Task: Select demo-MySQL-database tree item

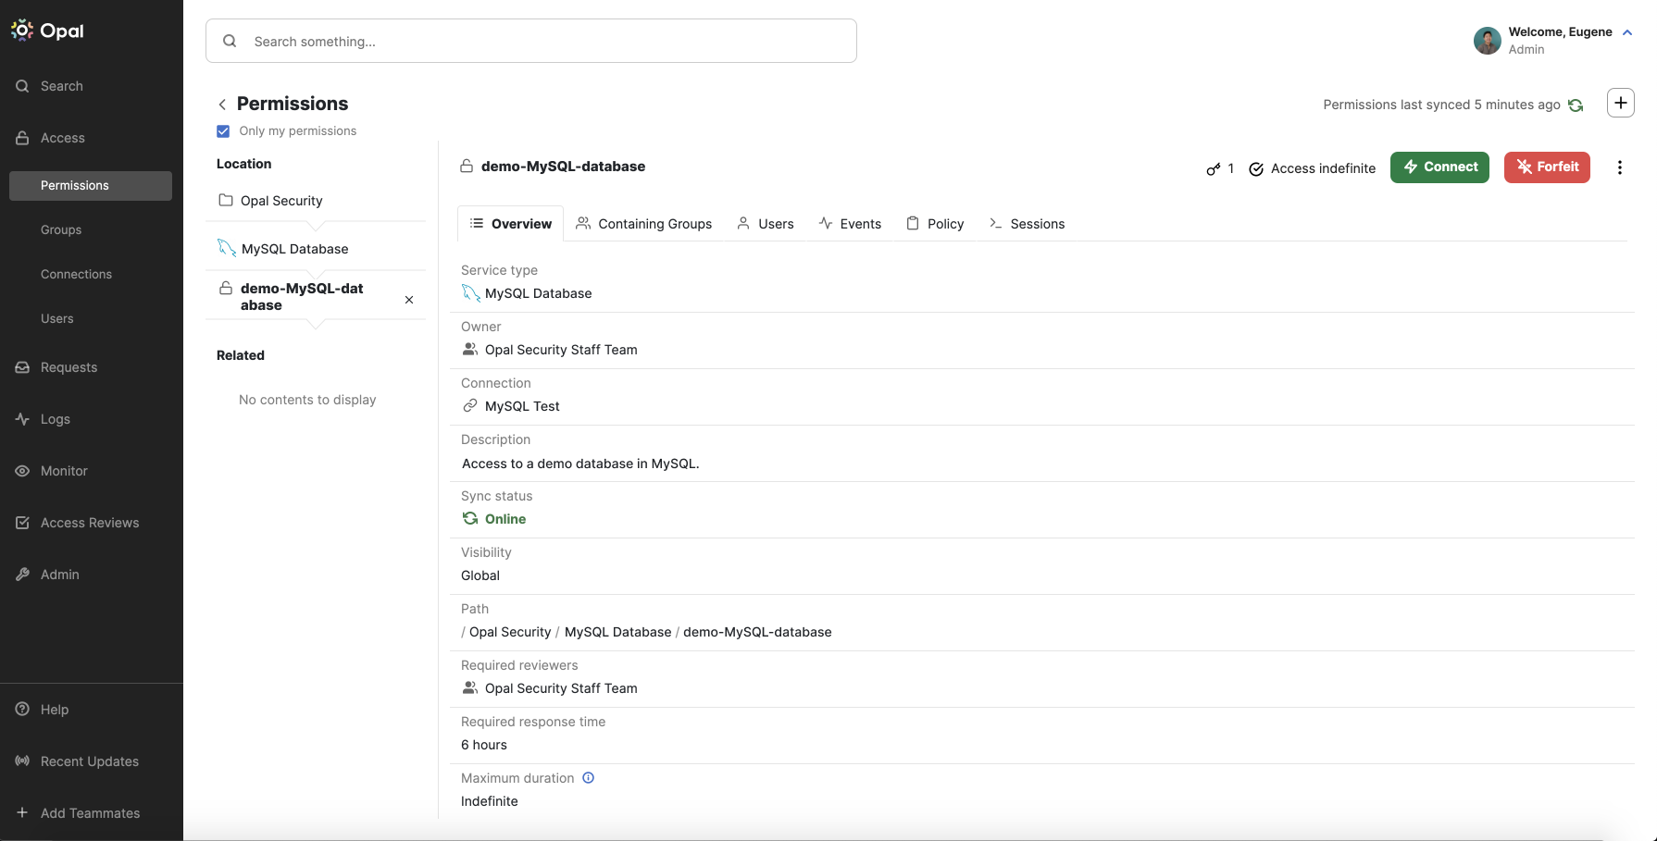Action: point(302,297)
